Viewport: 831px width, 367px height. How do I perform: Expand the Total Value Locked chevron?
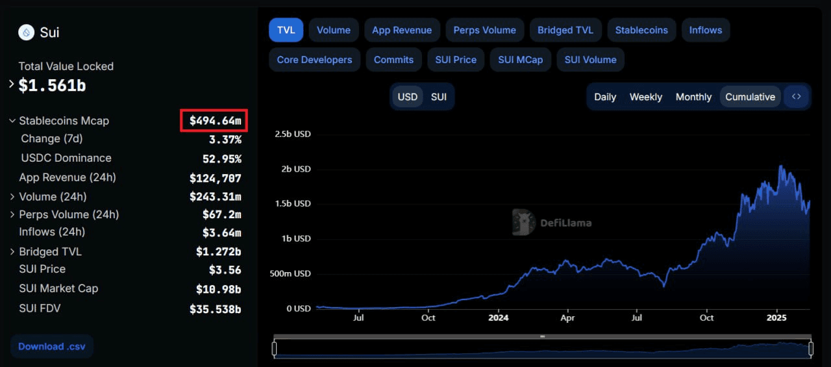[x=12, y=84]
